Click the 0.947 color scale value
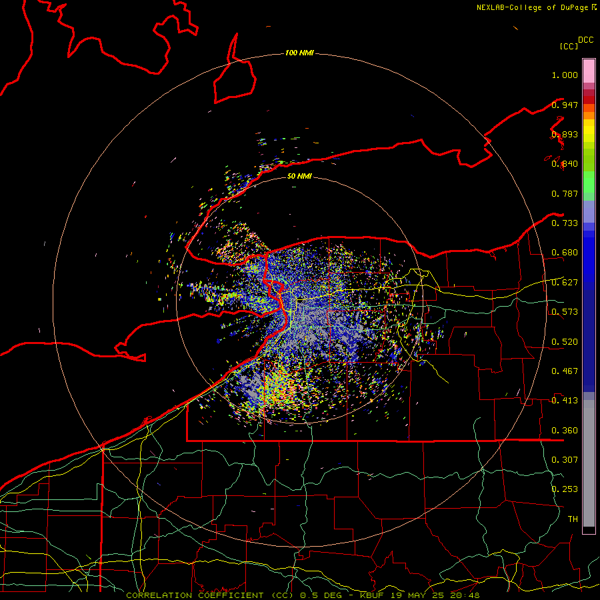 click(x=565, y=105)
